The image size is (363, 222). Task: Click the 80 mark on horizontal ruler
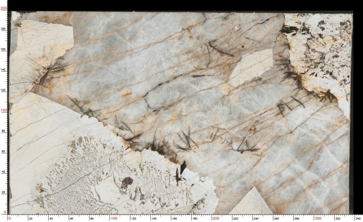pos(92,218)
